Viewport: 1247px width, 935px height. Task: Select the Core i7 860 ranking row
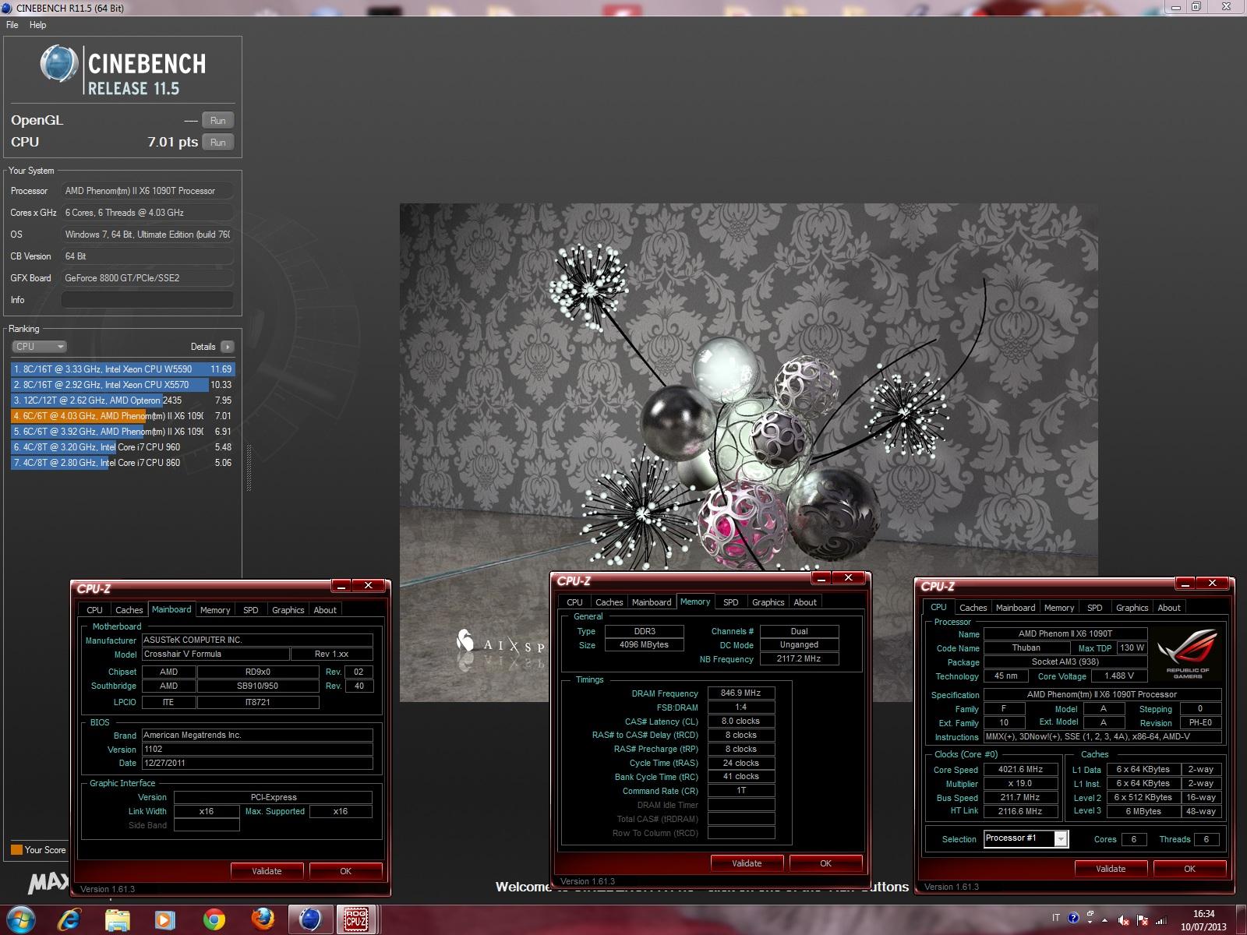(x=122, y=463)
